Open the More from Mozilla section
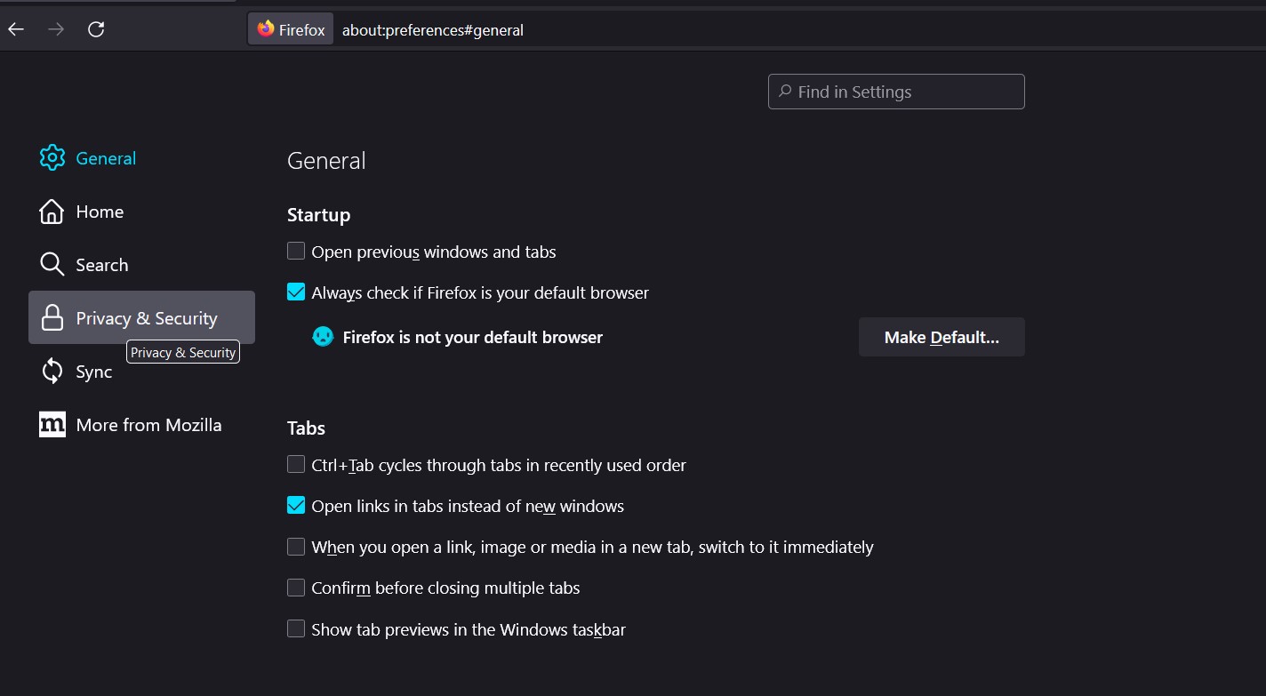The image size is (1266, 696). click(148, 425)
